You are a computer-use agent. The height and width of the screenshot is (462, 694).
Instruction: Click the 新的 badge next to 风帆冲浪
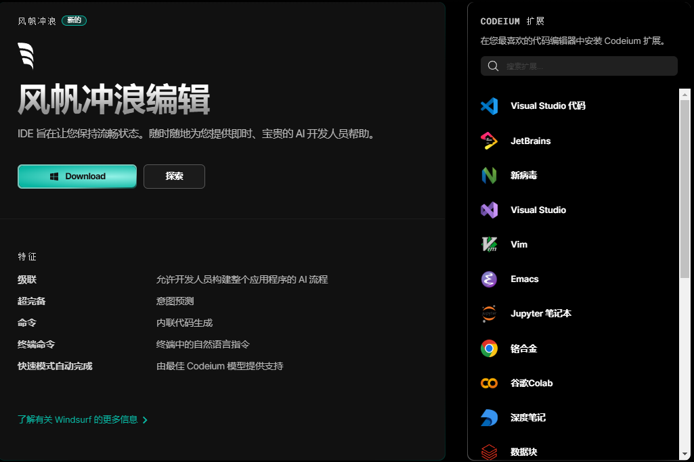pyautogui.click(x=74, y=20)
